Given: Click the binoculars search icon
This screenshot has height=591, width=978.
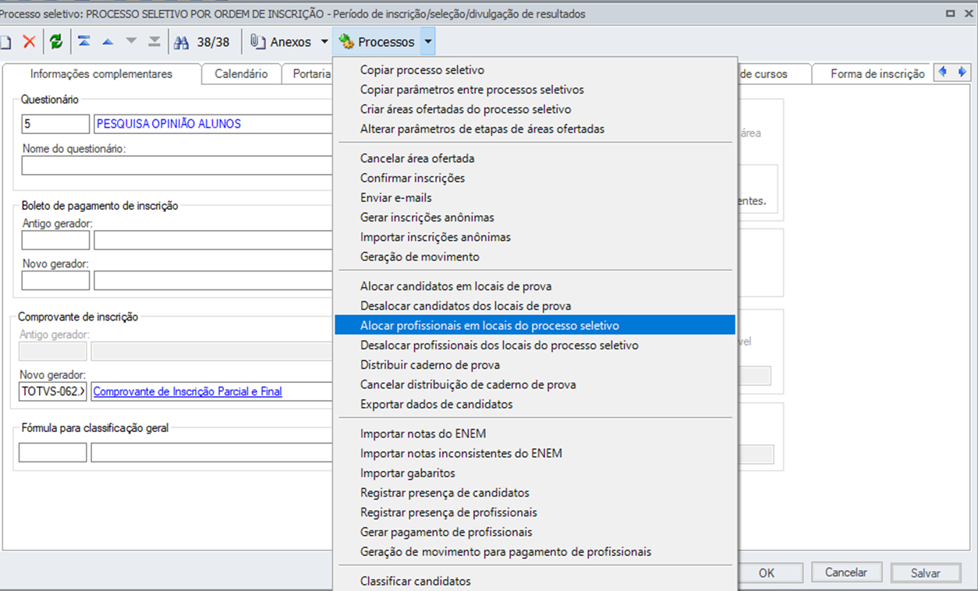Looking at the screenshot, I should [182, 42].
